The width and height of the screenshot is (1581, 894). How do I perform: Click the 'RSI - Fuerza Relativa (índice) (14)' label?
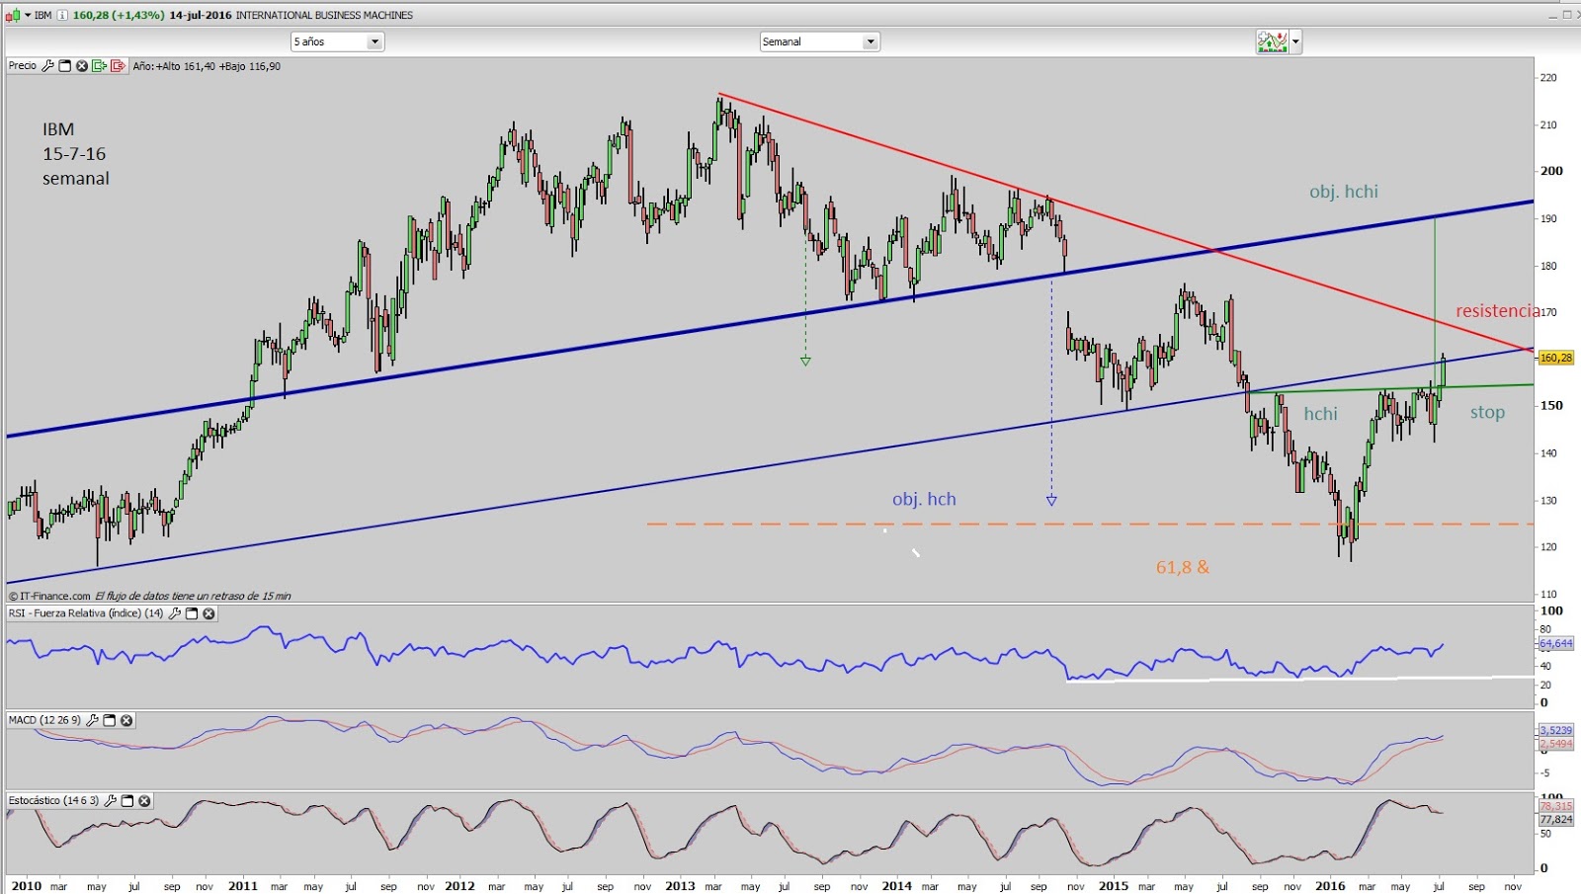(86, 613)
